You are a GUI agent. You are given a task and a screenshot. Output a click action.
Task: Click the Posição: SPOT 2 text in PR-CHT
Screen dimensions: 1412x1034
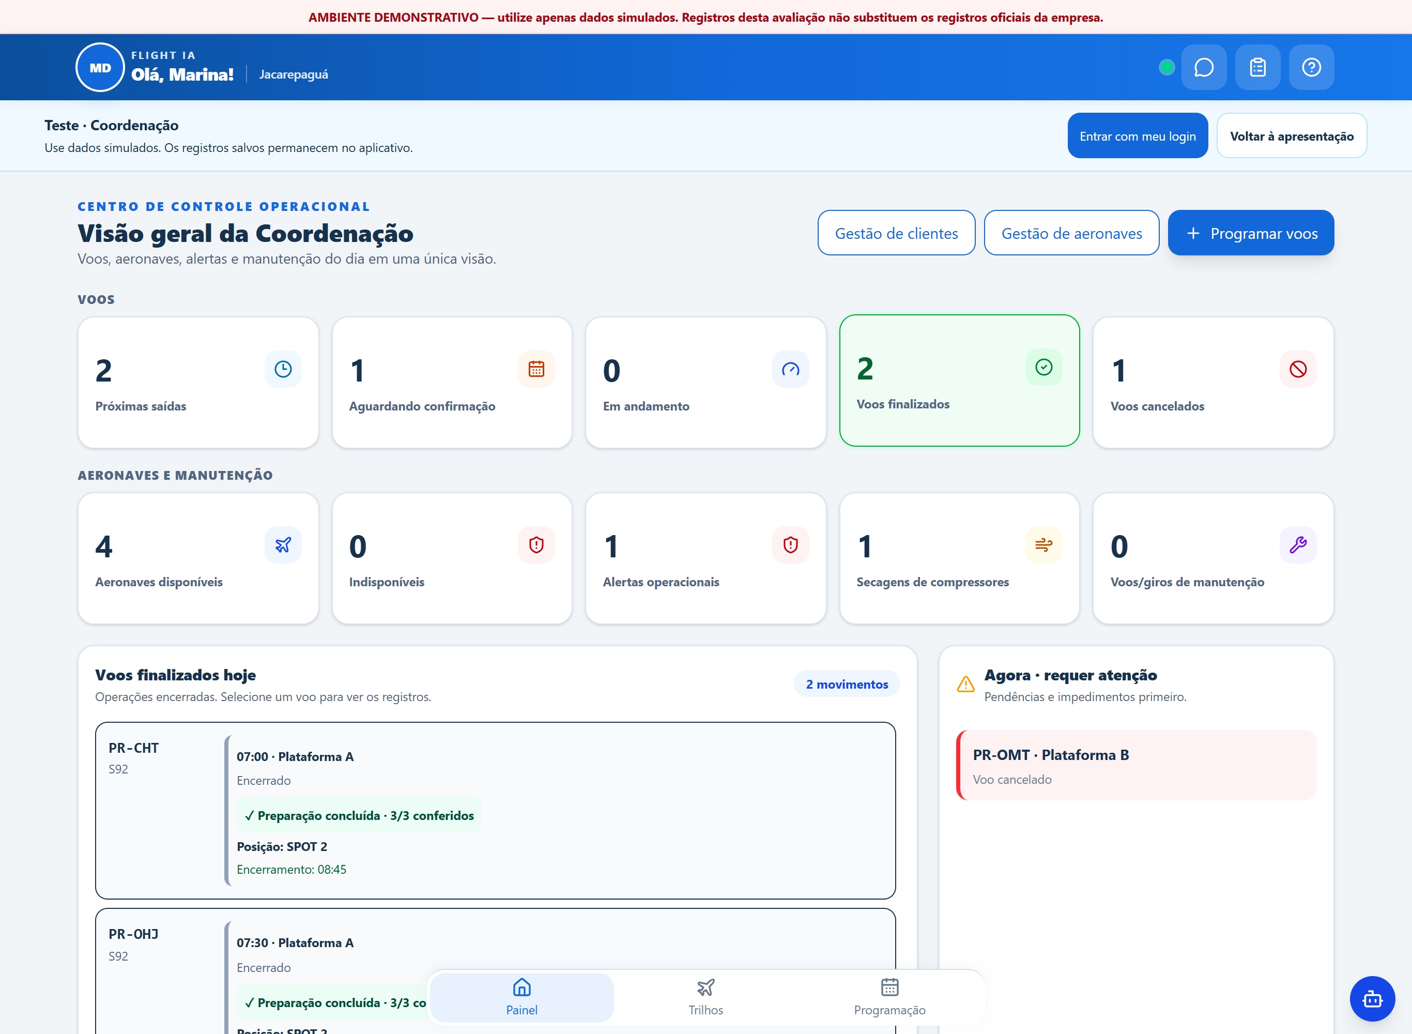[282, 847]
